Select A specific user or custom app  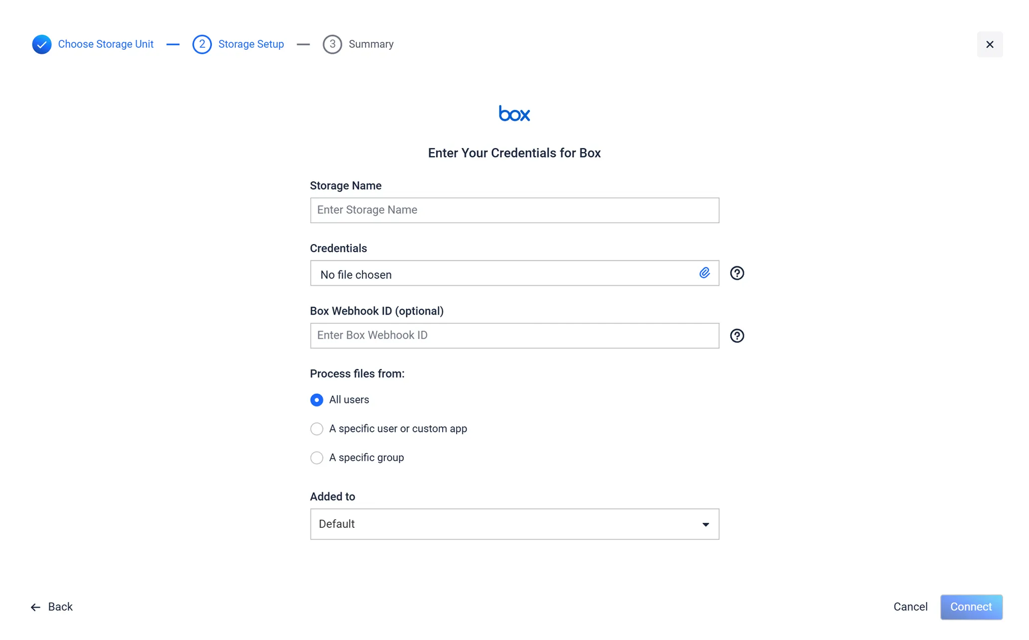pyautogui.click(x=317, y=429)
